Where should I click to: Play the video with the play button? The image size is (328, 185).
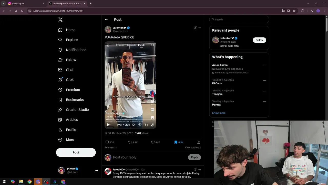click(x=108, y=125)
